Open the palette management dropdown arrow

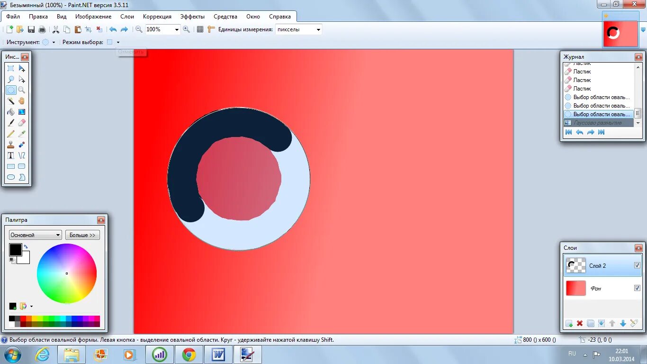pyautogui.click(x=31, y=307)
